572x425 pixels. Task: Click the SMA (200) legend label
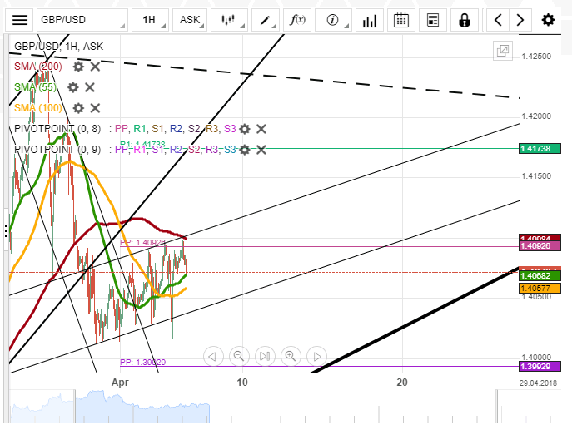[x=38, y=67]
